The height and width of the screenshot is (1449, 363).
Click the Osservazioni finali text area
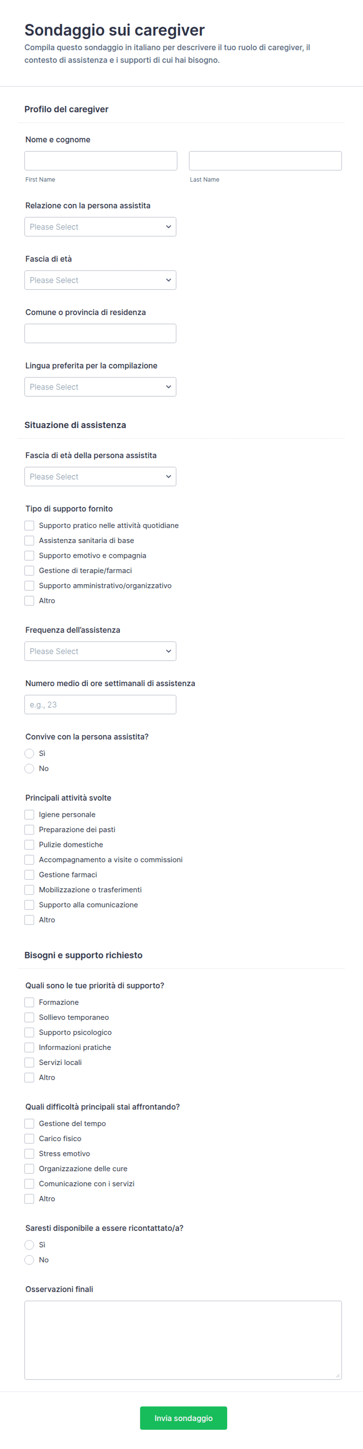coord(183,1340)
